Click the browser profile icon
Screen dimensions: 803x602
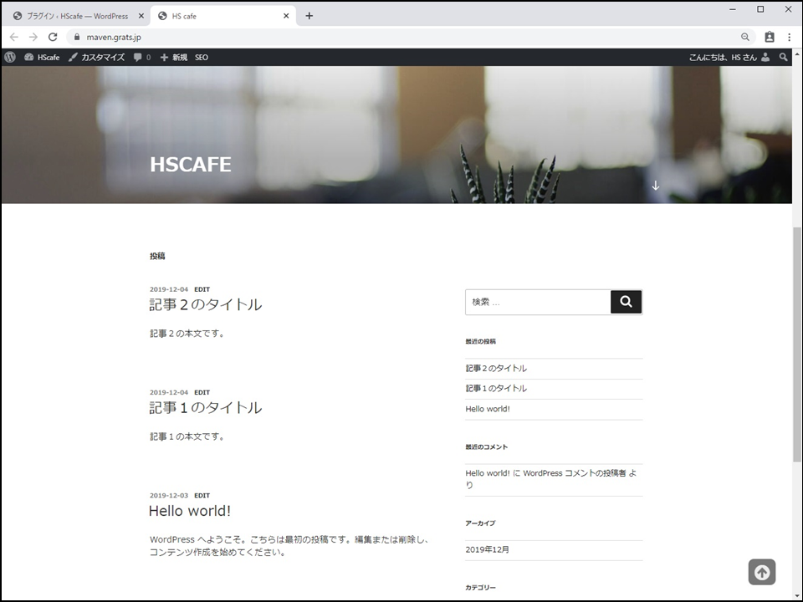tap(770, 37)
